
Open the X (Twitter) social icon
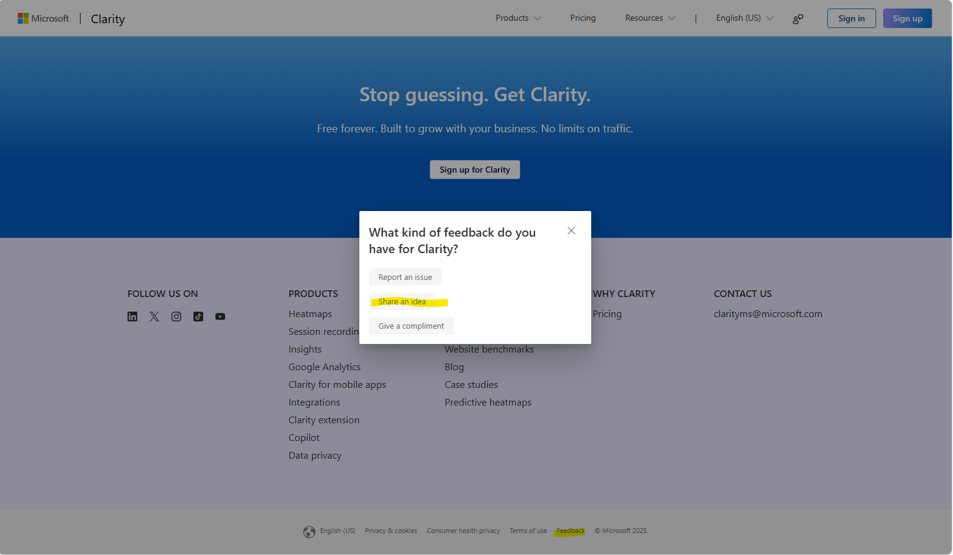[154, 317]
